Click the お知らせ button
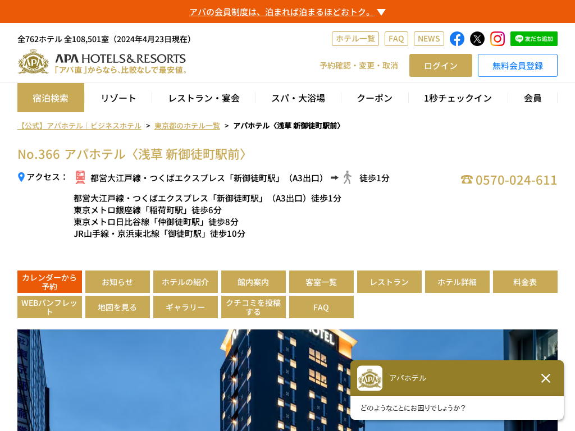The height and width of the screenshot is (431, 575). [117, 282]
